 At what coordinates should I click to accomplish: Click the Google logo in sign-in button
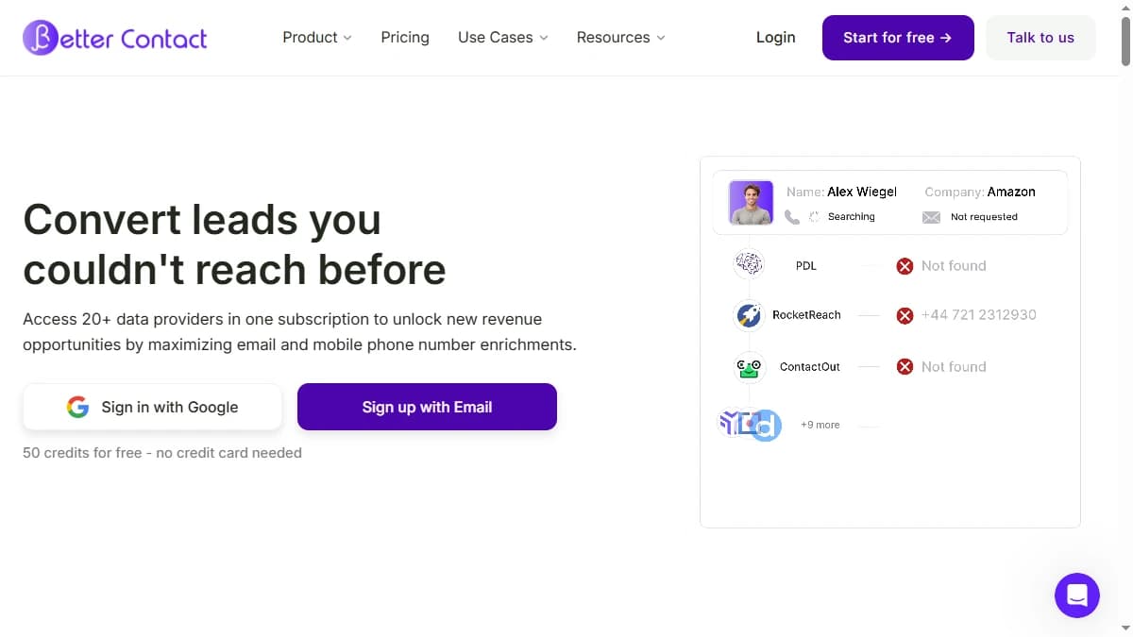tap(78, 407)
